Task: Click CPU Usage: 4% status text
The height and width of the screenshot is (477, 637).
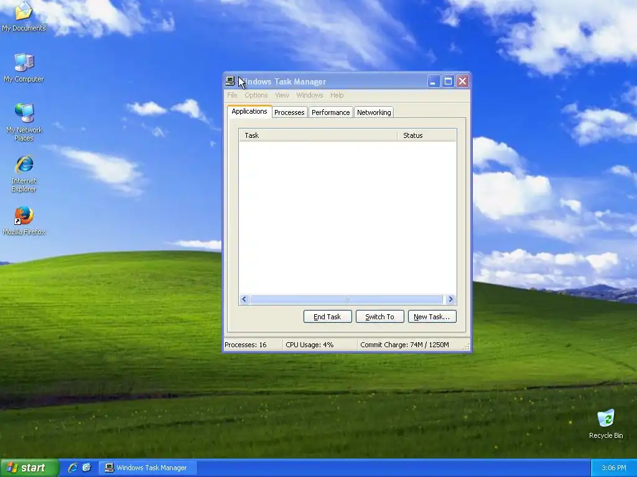Action: [x=310, y=345]
